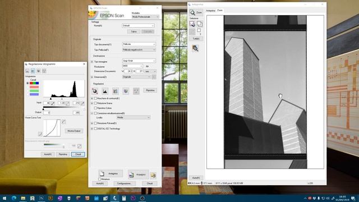Screen dimensions: 359x202
Task: Open the Tipo immagine dropdown
Action: (x=139, y=61)
